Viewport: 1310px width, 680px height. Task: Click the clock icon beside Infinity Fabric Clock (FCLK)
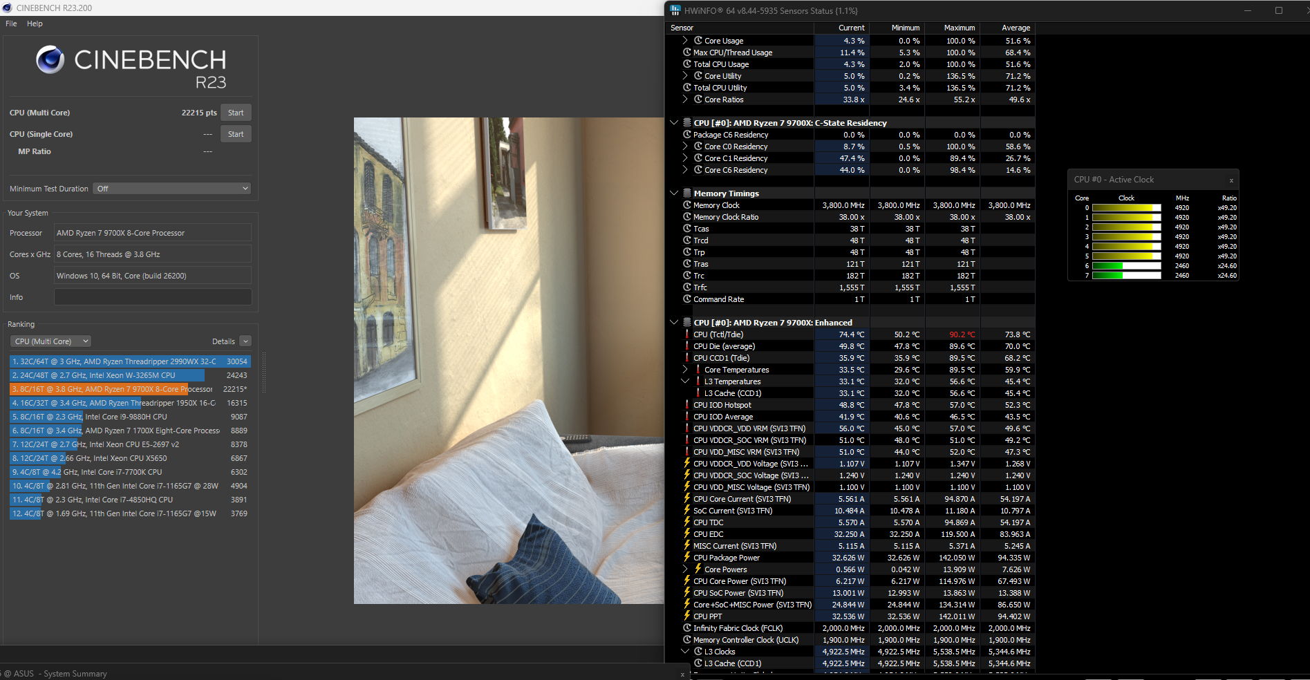click(x=687, y=627)
